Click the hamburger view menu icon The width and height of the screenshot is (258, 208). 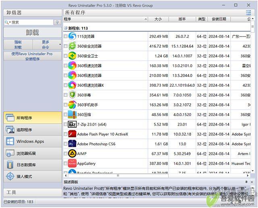[248, 12]
